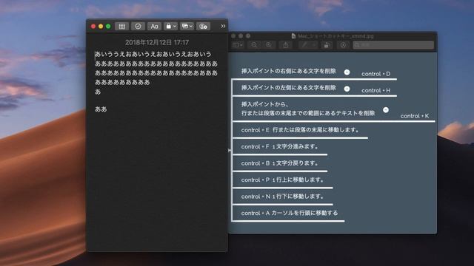
Task: Show more toolbar items chevron in Notes
Action: click(x=223, y=27)
